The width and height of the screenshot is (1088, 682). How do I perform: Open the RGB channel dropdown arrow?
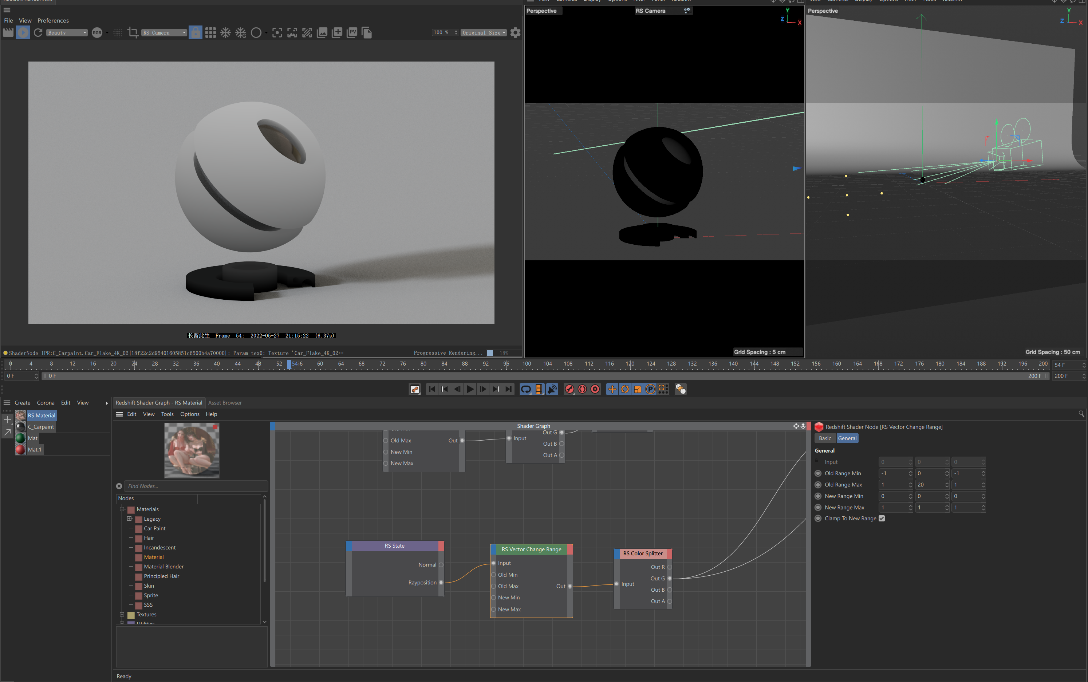tap(107, 32)
